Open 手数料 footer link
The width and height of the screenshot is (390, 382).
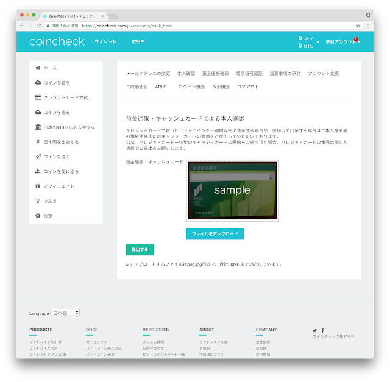pos(205,348)
